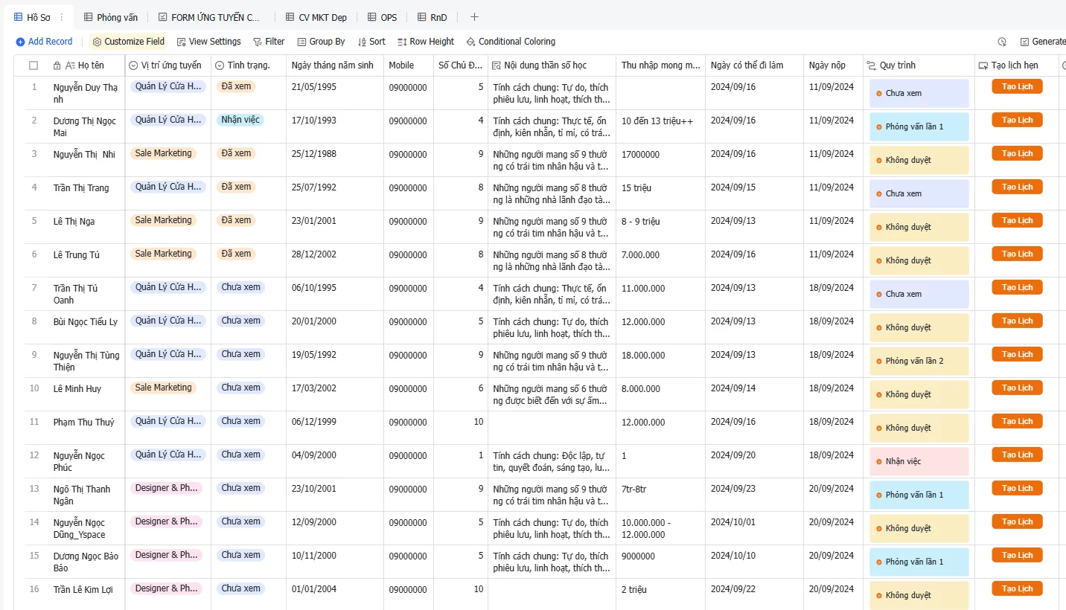
Task: Open Tình trạng tag for Phạm Thu Thuỷ
Action: click(x=240, y=421)
